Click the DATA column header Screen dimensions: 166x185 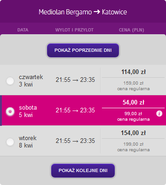(x=23, y=30)
